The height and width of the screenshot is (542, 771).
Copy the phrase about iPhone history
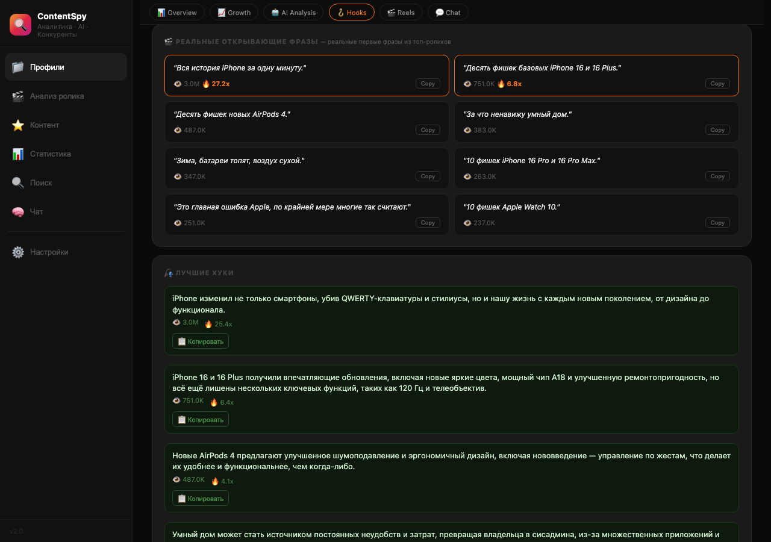[428, 83]
